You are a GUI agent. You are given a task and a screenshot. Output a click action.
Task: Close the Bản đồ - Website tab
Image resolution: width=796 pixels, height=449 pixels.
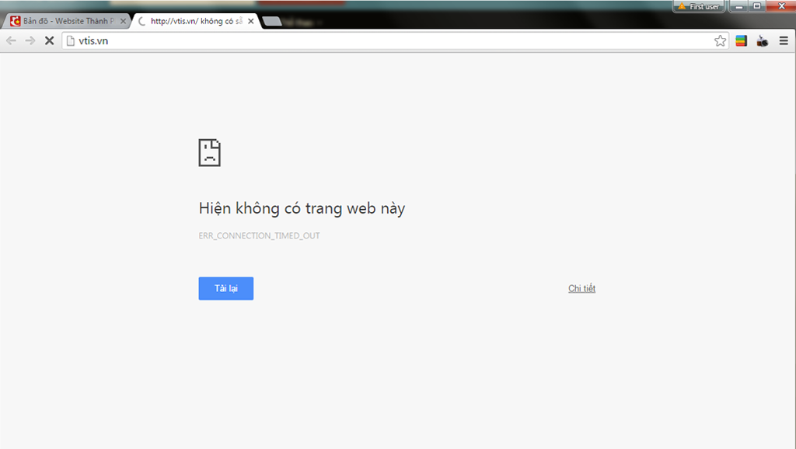point(123,21)
